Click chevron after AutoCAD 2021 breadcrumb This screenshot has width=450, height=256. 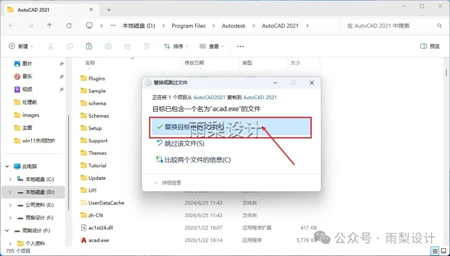(307, 25)
